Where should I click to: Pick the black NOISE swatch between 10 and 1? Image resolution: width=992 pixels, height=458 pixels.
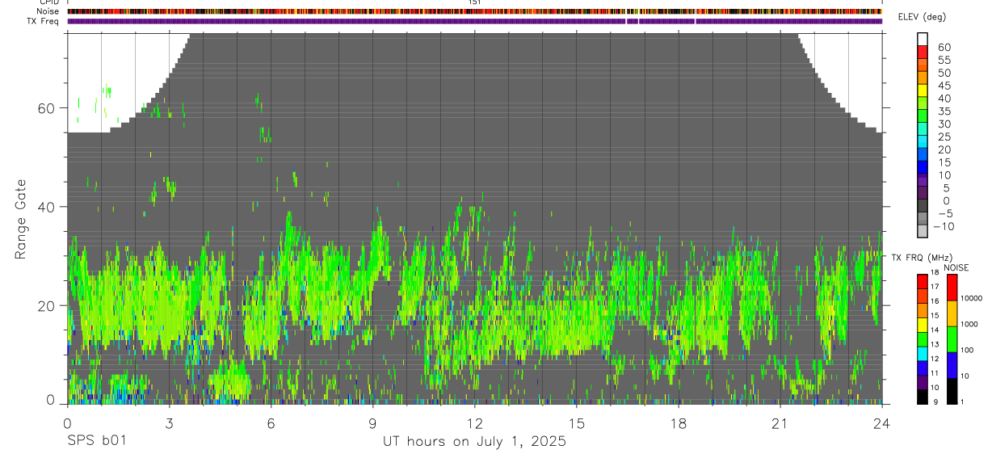952,391
